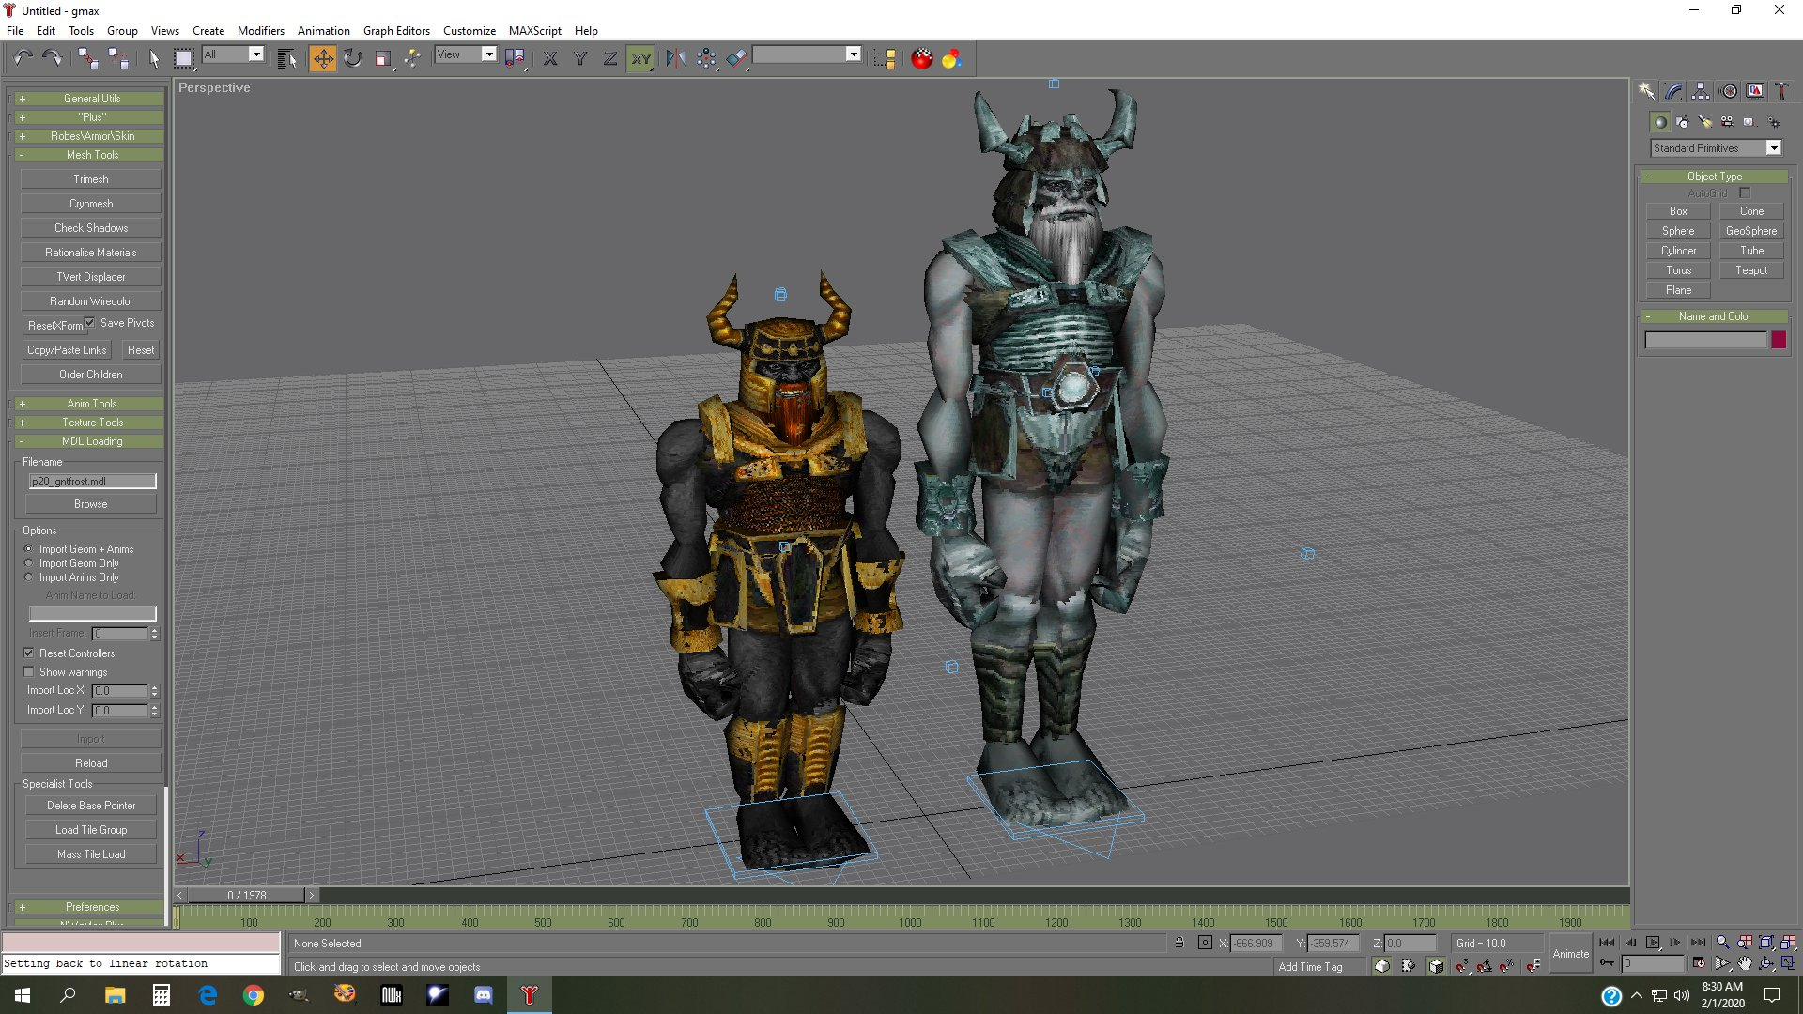Click the Check Shadows button

(91, 228)
